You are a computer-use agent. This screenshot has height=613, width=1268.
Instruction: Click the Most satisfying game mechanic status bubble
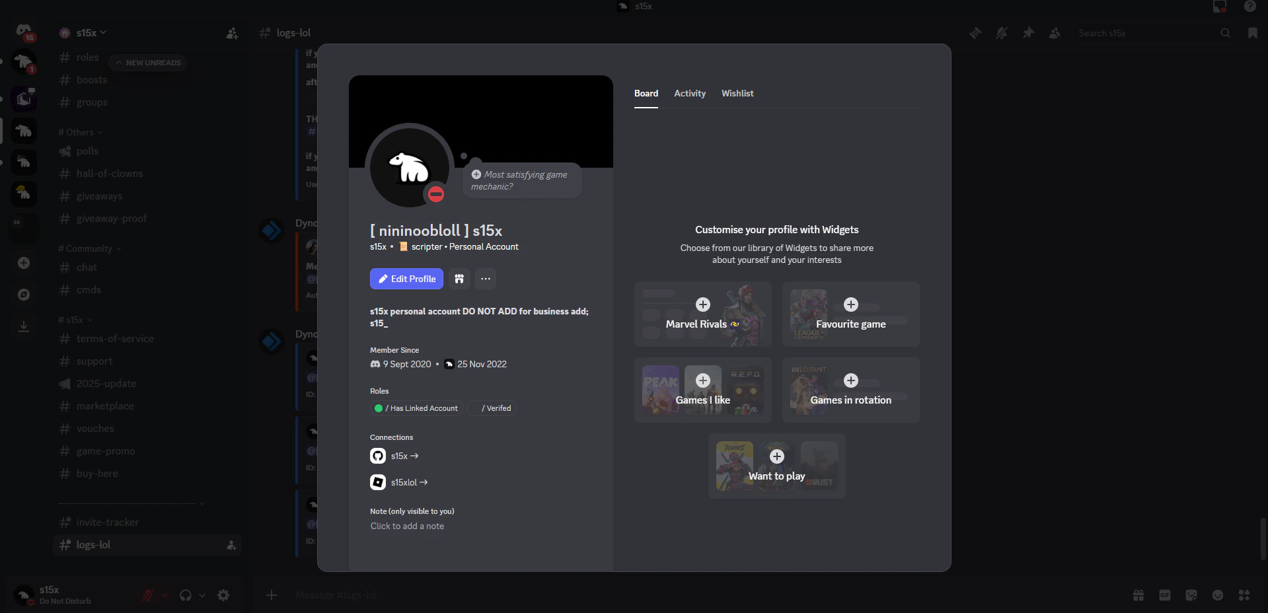[x=521, y=180]
